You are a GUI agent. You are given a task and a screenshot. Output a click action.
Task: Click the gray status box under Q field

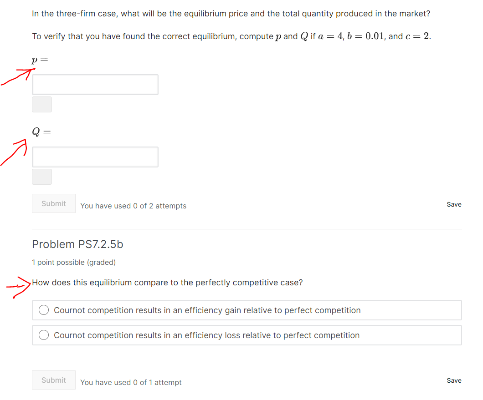[42, 177]
